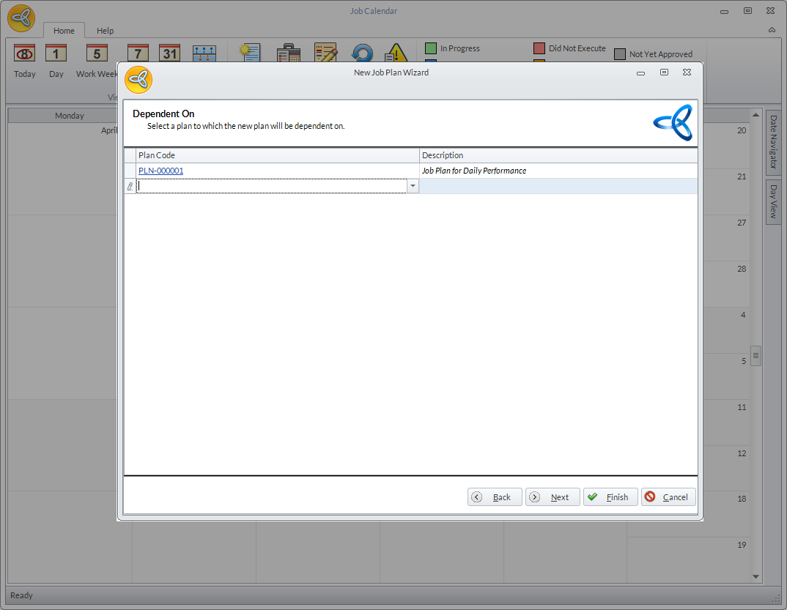
Task: Select the Home ribbon tab
Action: [x=64, y=31]
